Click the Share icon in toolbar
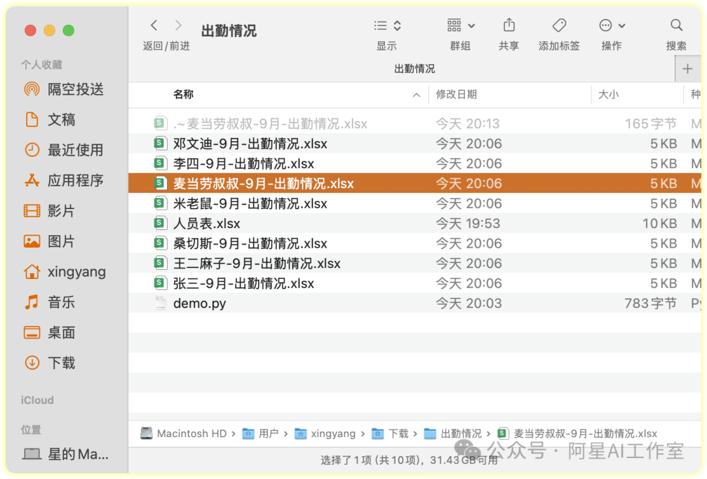 (509, 26)
